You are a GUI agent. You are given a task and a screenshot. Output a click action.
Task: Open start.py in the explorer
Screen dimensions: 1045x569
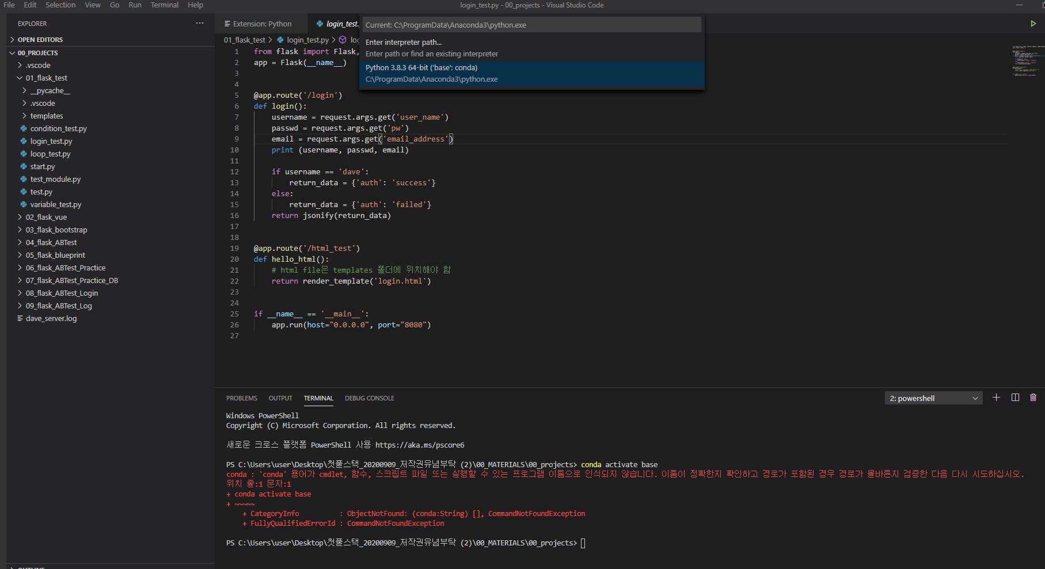[43, 166]
